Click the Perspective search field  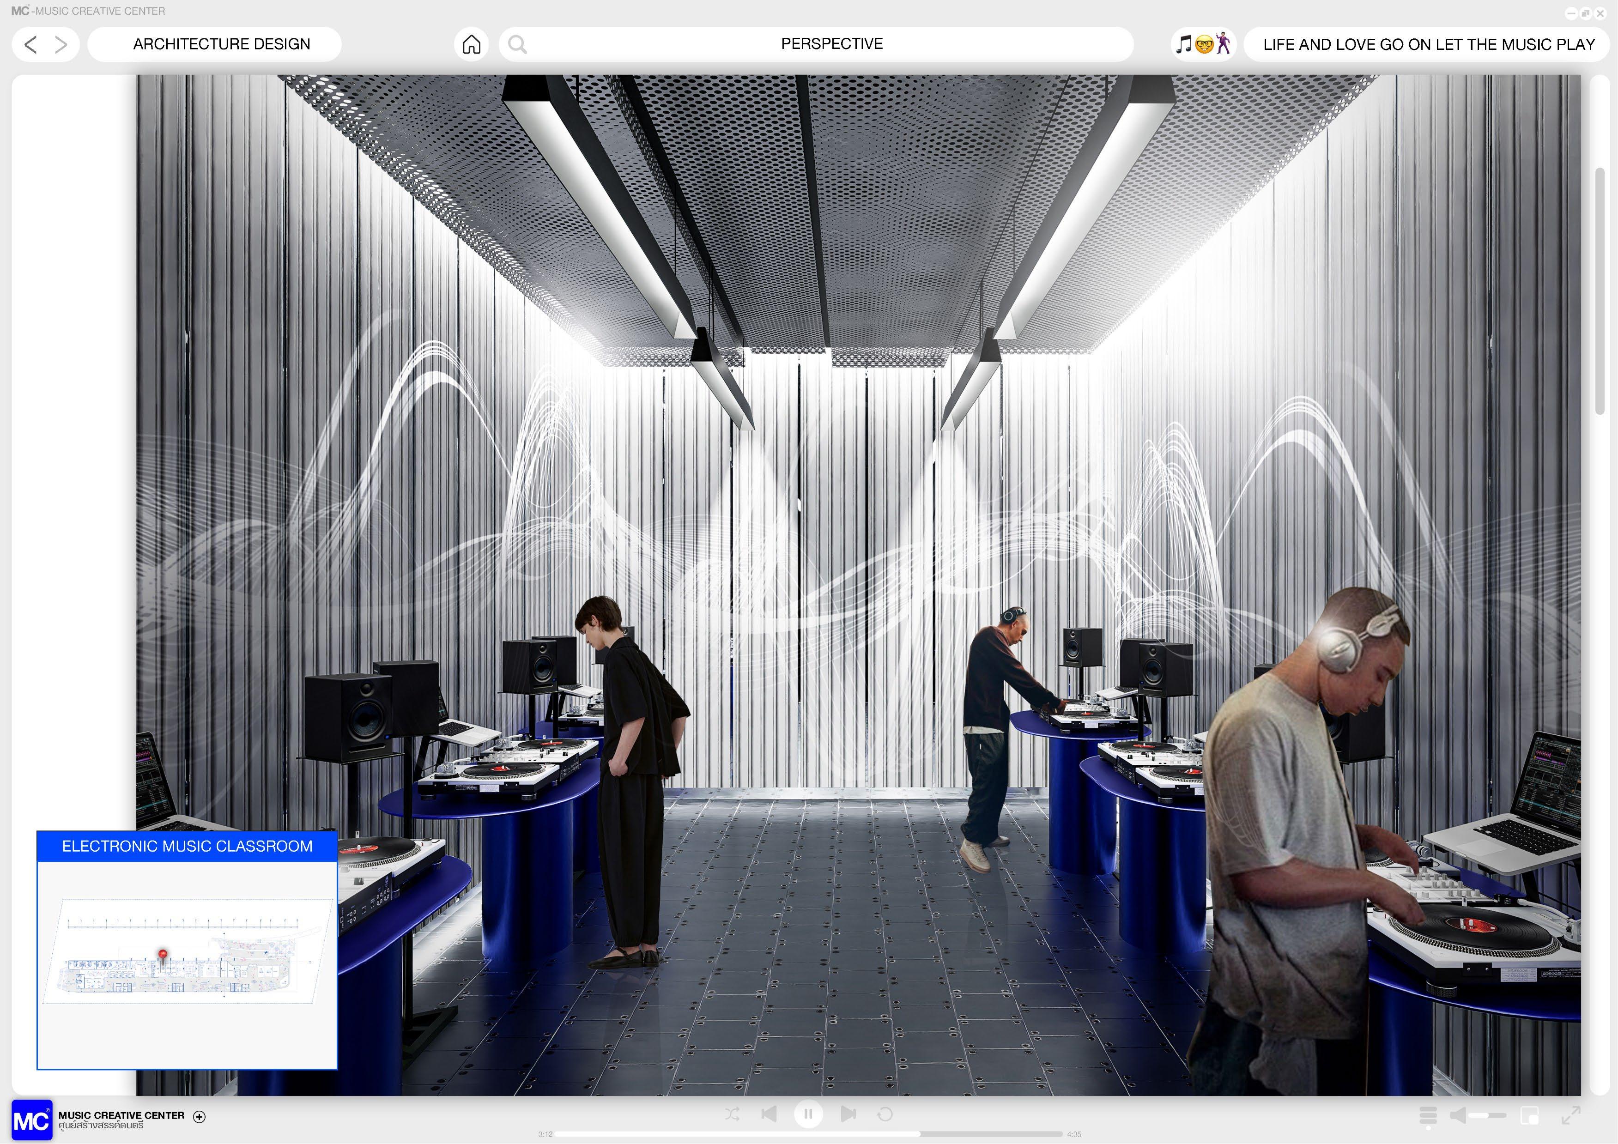(831, 44)
